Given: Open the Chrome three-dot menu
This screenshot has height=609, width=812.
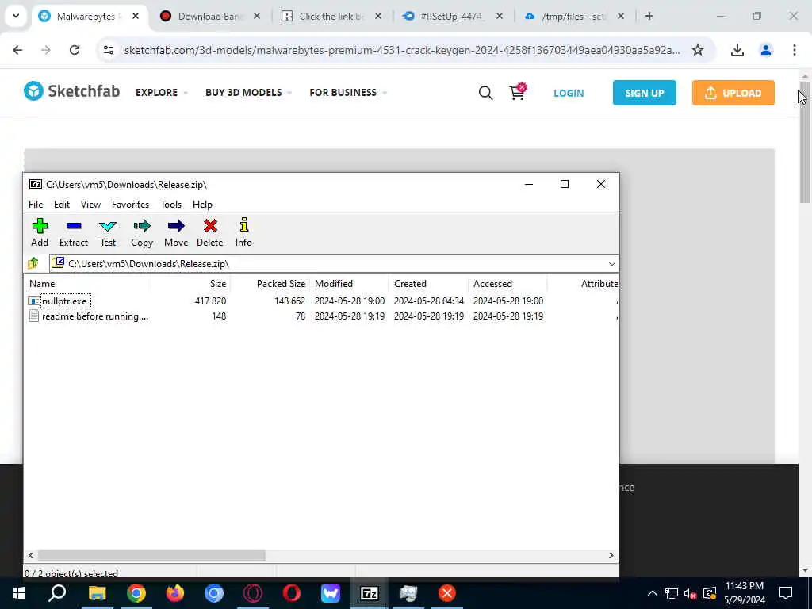Looking at the screenshot, I should (794, 50).
